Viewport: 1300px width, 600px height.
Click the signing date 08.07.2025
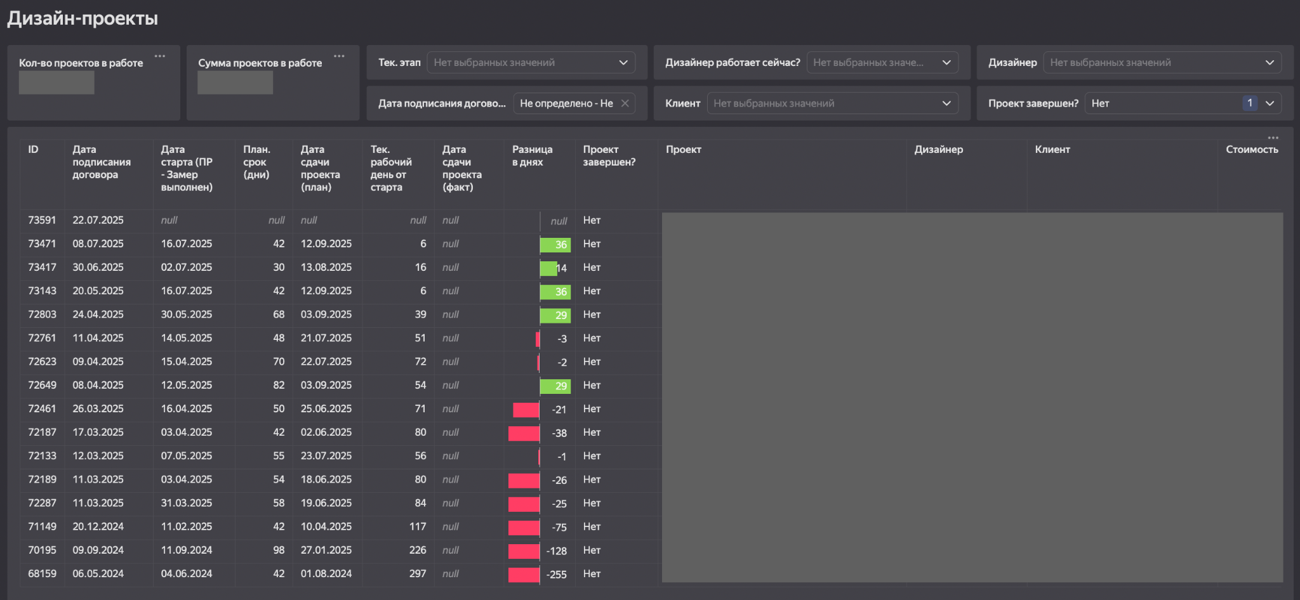[x=98, y=244]
